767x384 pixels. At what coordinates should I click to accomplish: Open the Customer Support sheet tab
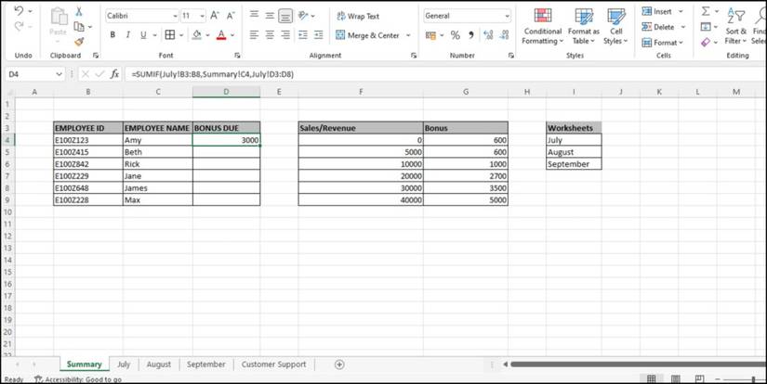point(273,364)
